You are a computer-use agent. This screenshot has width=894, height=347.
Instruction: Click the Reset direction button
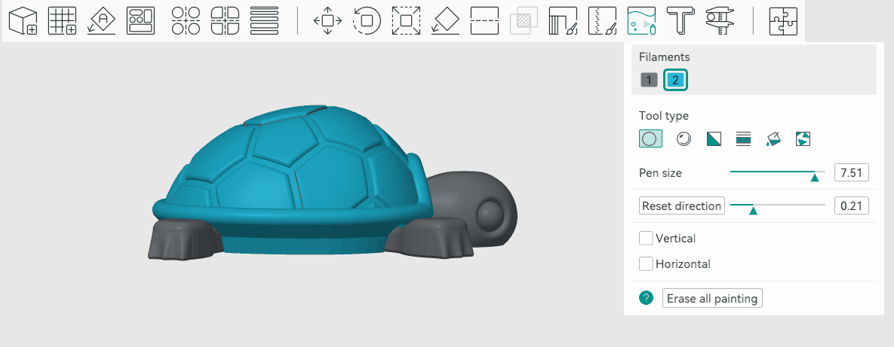point(682,205)
